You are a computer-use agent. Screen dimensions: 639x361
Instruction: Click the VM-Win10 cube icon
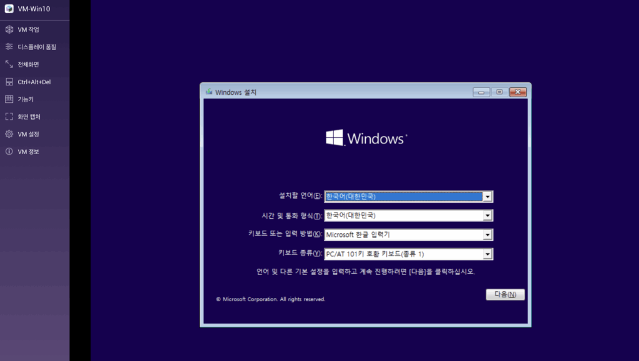point(9,9)
